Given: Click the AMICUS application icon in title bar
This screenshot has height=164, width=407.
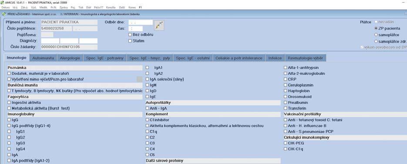Looking at the screenshot, I should 2,2.
